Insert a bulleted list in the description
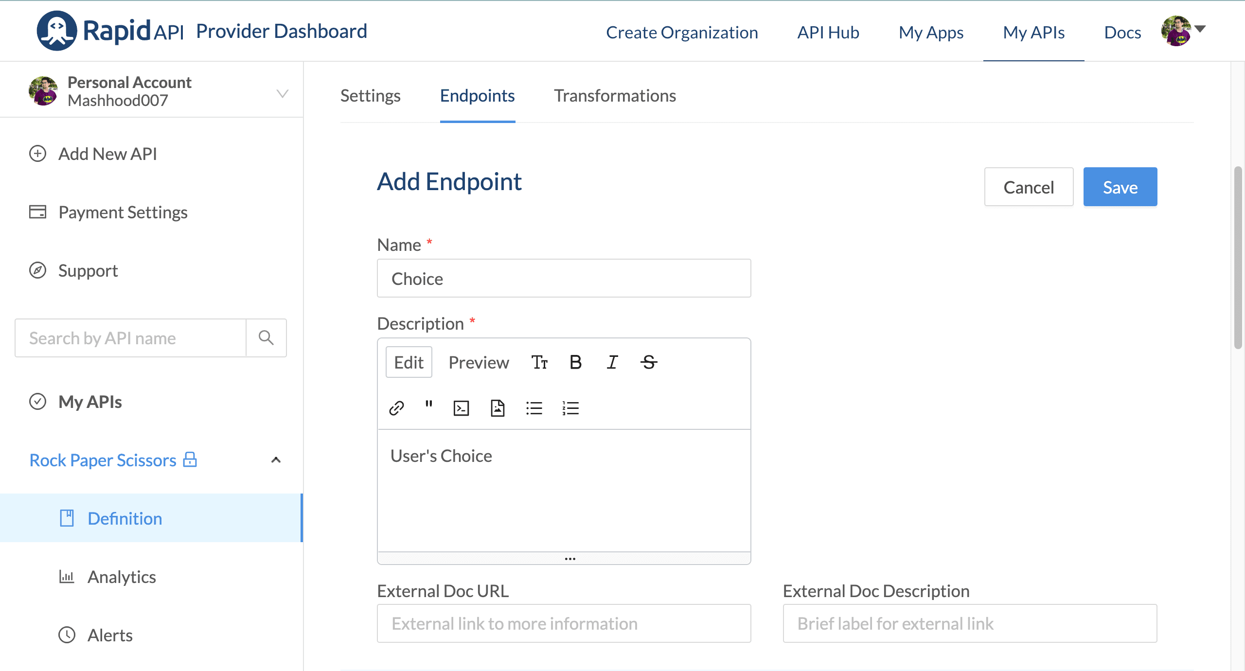Image resolution: width=1245 pixels, height=671 pixels. point(534,408)
